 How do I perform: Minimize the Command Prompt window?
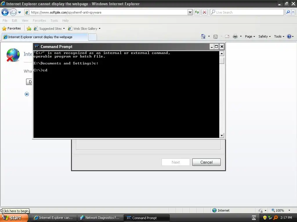(x=212, y=47)
